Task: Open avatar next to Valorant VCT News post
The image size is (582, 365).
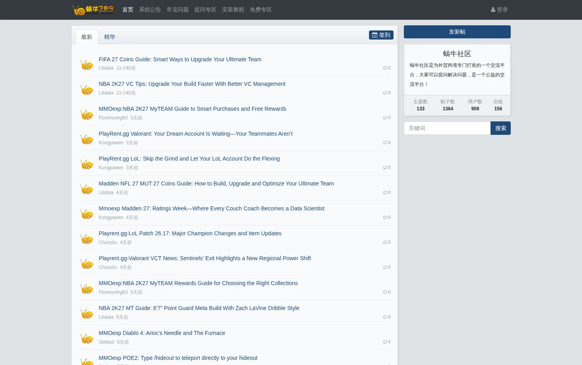Action: coord(87,264)
